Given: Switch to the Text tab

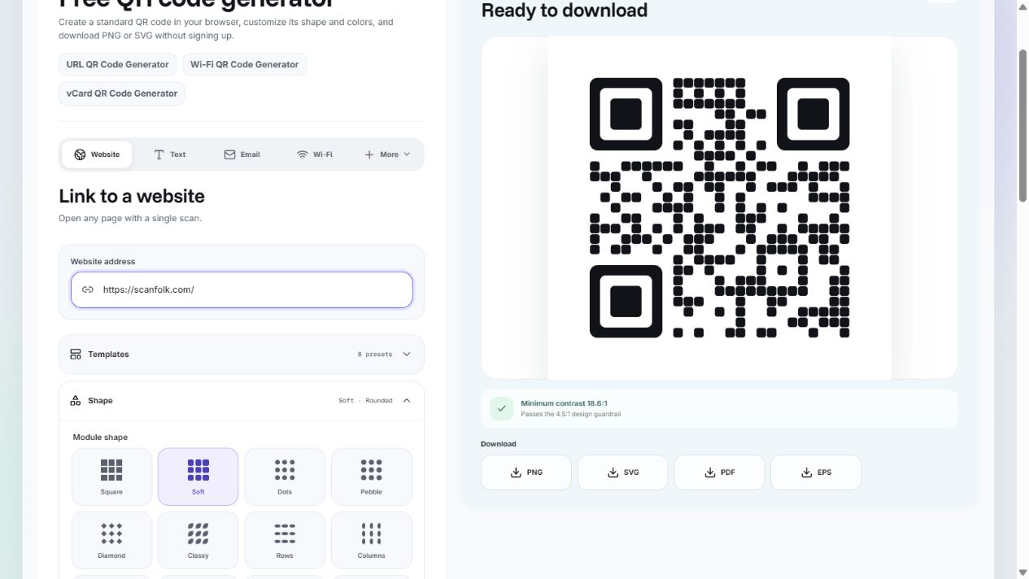Looking at the screenshot, I should [170, 155].
